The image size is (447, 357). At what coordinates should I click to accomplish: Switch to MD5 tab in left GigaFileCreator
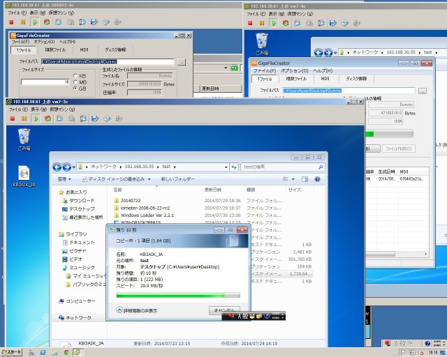84,50
